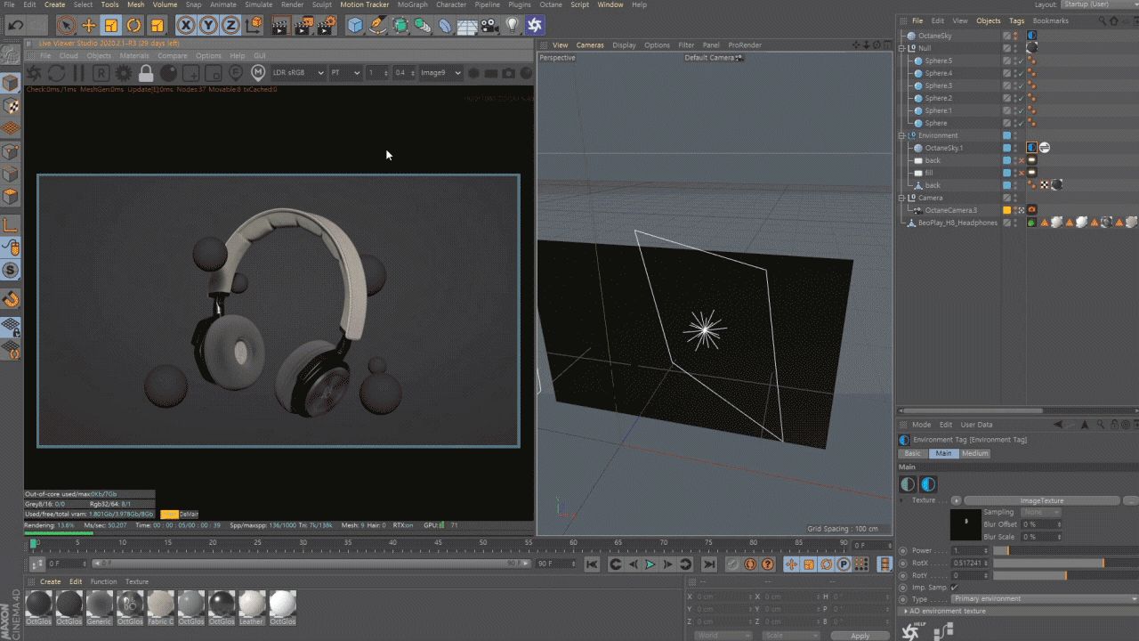The image size is (1139, 641).
Task: Click the RotX slider
Action: (1048, 563)
